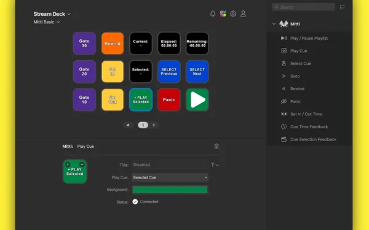Select the SELECT Previous blue key

pyautogui.click(x=169, y=72)
